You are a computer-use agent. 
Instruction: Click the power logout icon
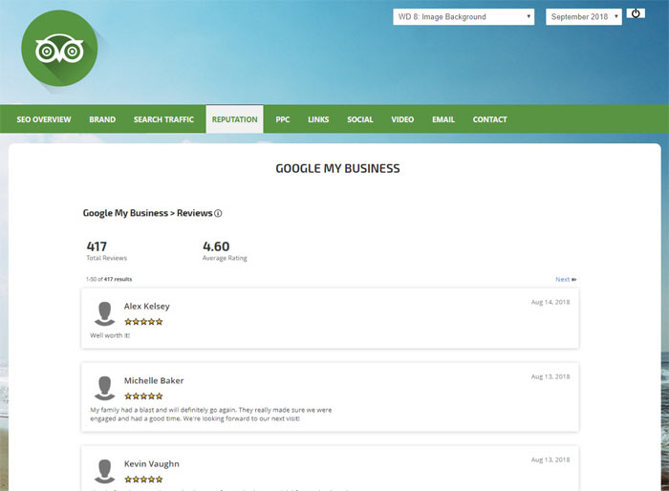point(637,13)
